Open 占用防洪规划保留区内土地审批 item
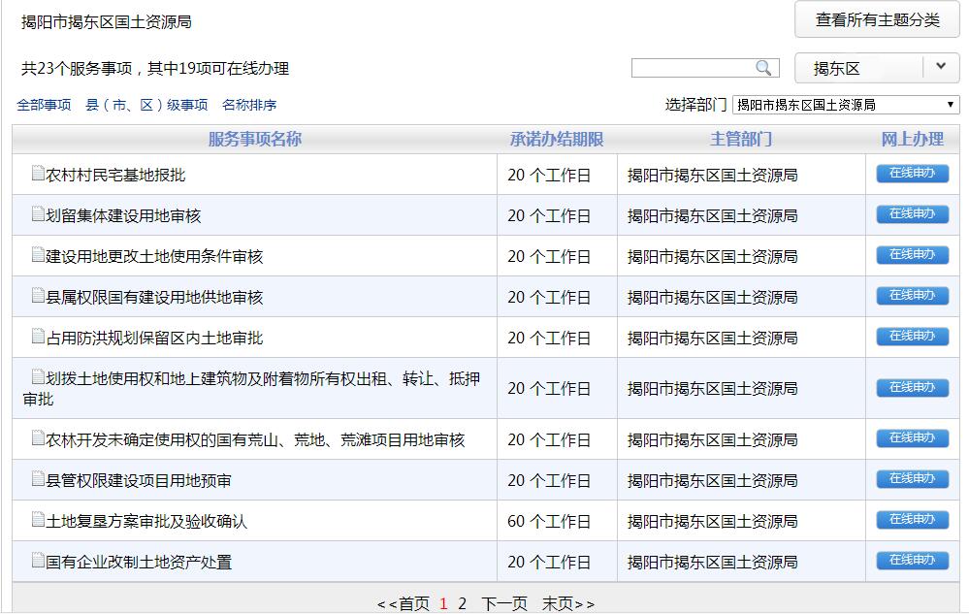The height and width of the screenshot is (614, 969). (154, 339)
